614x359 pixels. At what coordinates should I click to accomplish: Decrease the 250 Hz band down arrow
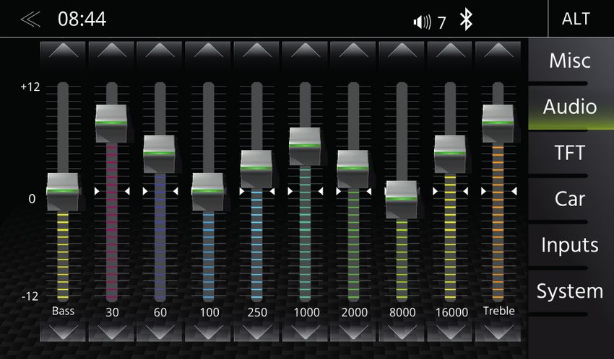(256, 332)
